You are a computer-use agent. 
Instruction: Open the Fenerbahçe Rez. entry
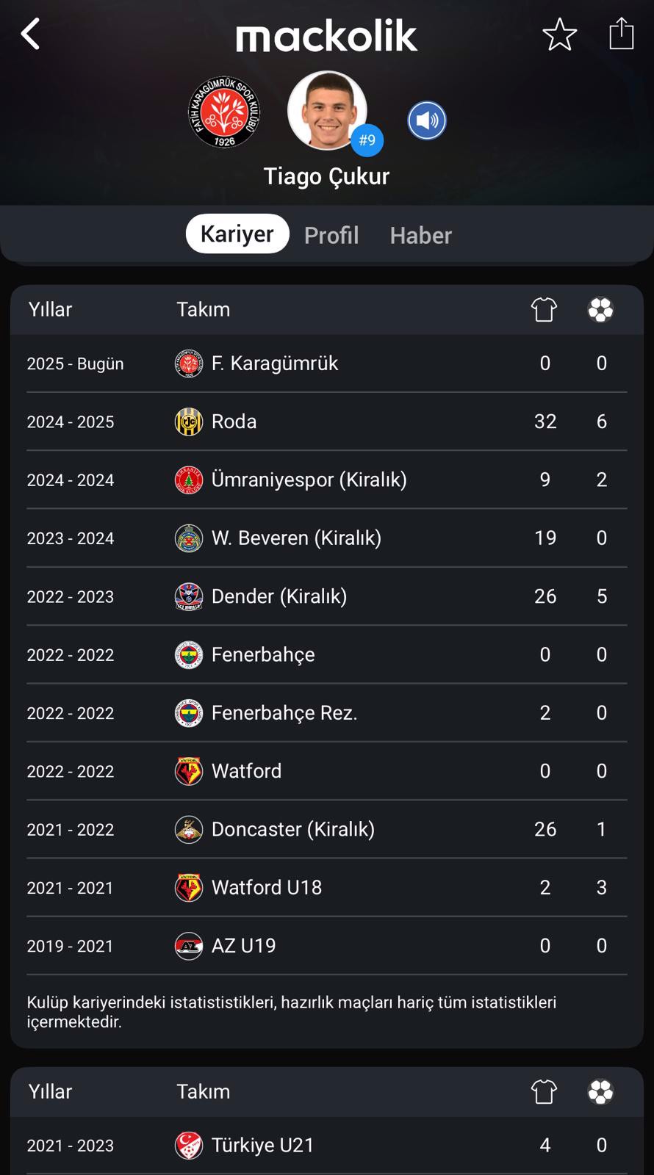coord(284,713)
